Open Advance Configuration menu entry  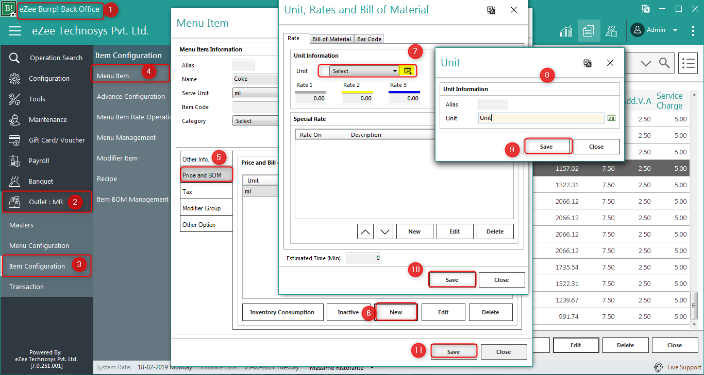pos(131,96)
